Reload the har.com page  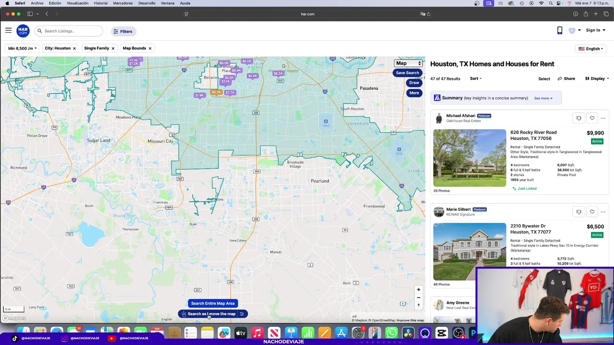pos(428,14)
